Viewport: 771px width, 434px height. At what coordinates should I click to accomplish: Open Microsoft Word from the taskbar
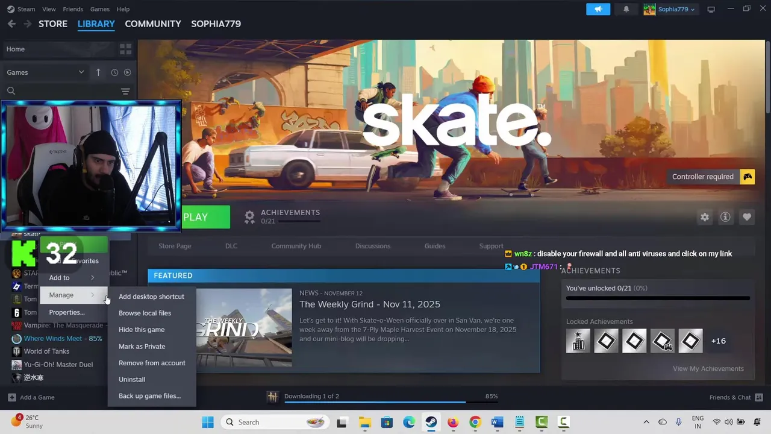coord(498,422)
